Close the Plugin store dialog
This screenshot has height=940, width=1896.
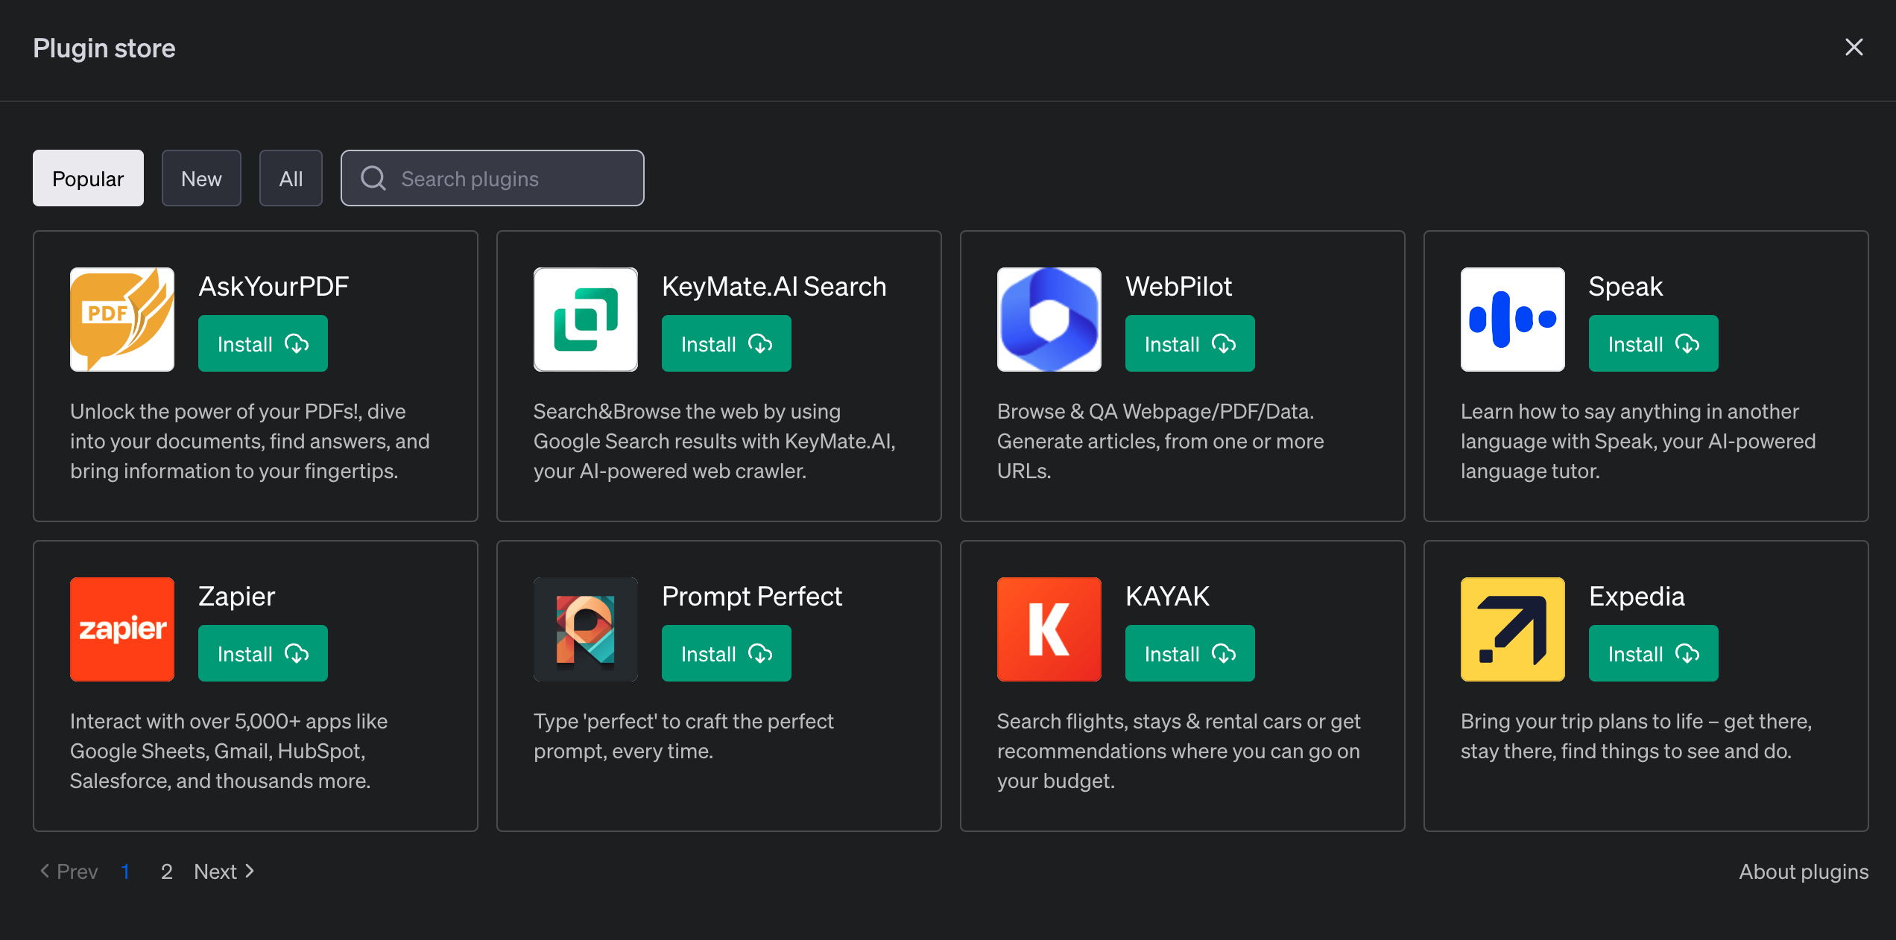click(x=1854, y=47)
